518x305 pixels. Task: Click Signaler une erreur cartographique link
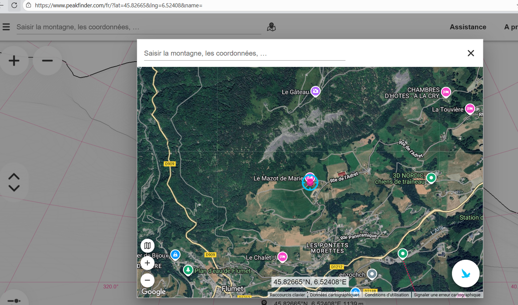tap(447, 295)
